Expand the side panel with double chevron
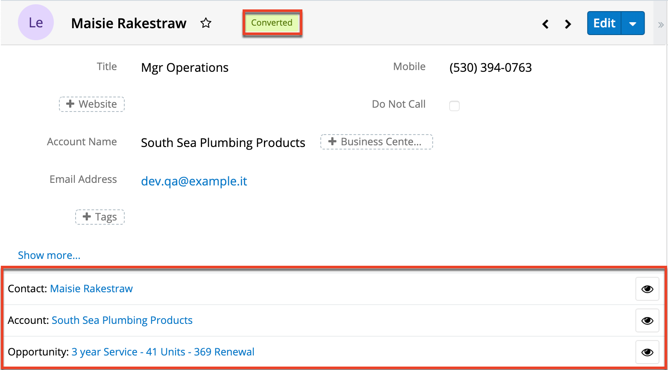 click(x=661, y=25)
